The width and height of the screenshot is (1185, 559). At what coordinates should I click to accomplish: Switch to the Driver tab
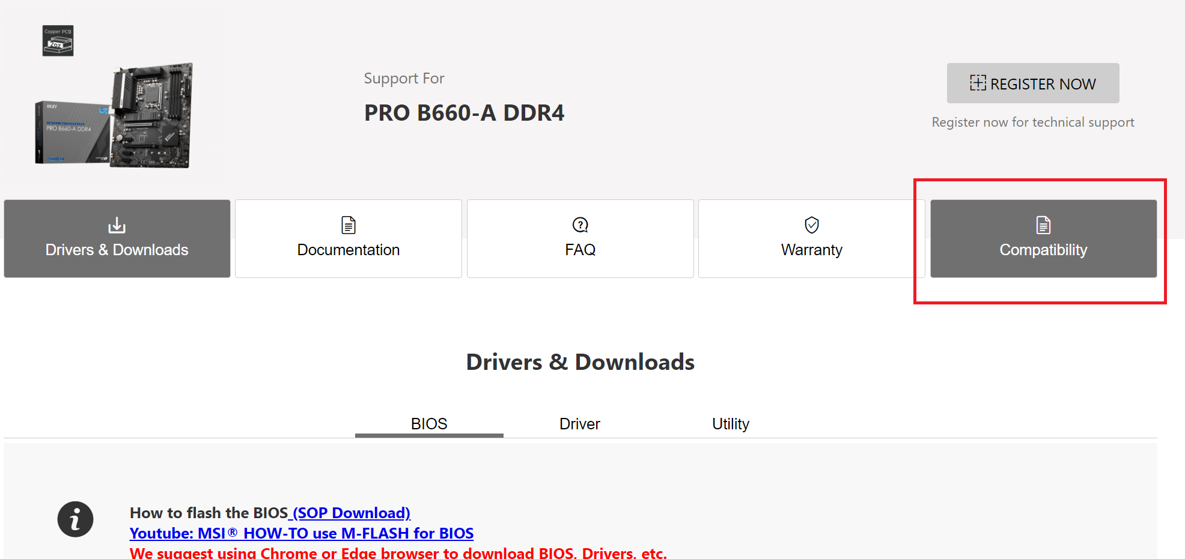click(x=580, y=424)
